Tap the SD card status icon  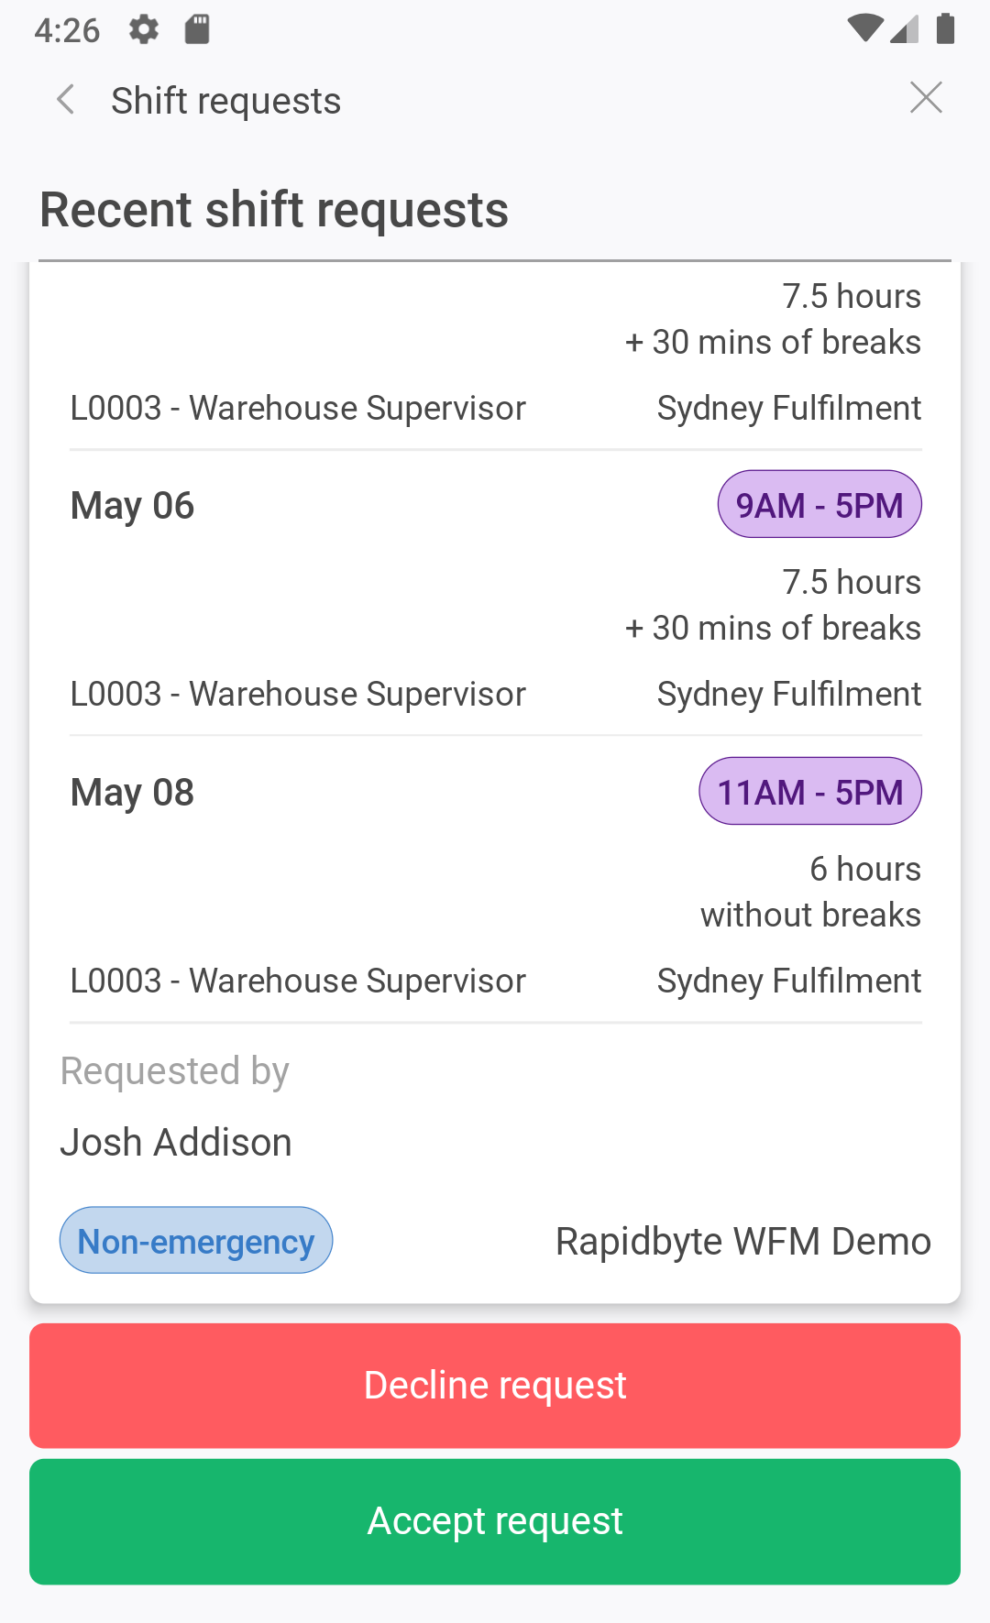click(x=197, y=29)
